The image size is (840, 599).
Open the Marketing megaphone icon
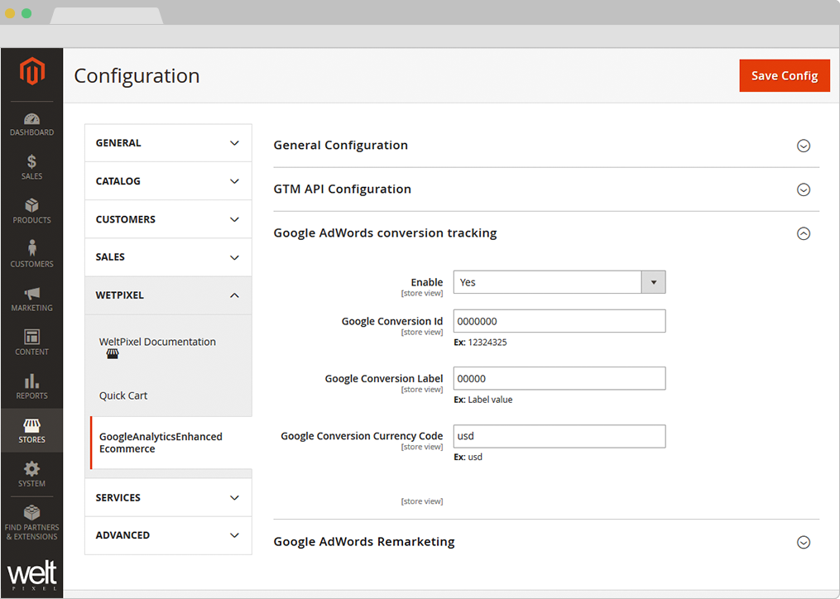pos(31,295)
